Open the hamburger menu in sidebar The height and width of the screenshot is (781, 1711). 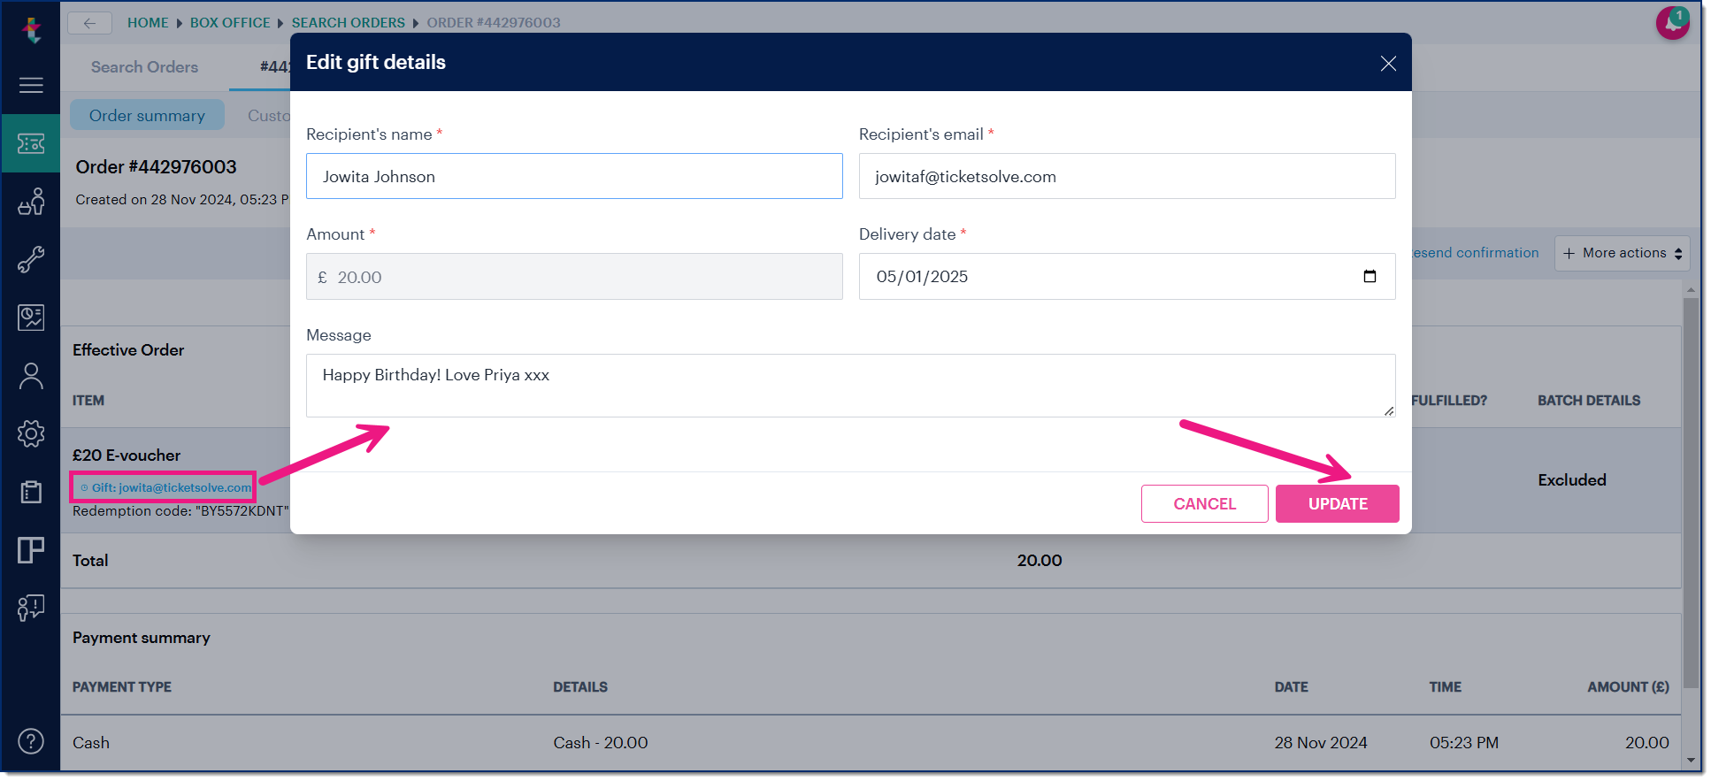pyautogui.click(x=31, y=85)
